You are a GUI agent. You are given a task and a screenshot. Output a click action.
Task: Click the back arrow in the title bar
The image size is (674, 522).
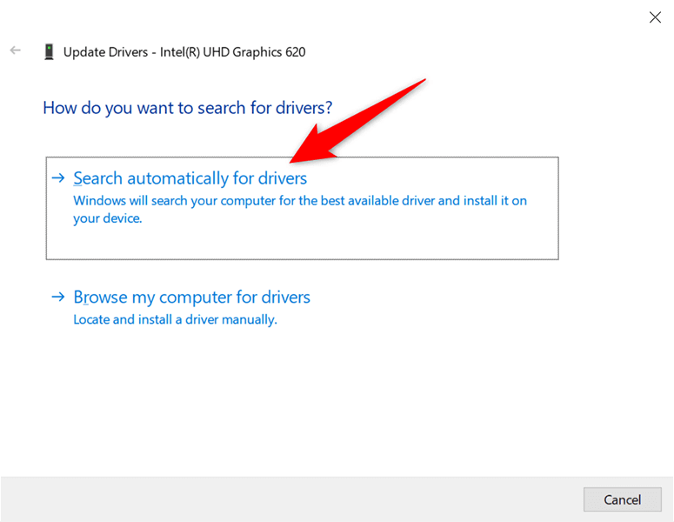pyautogui.click(x=15, y=51)
